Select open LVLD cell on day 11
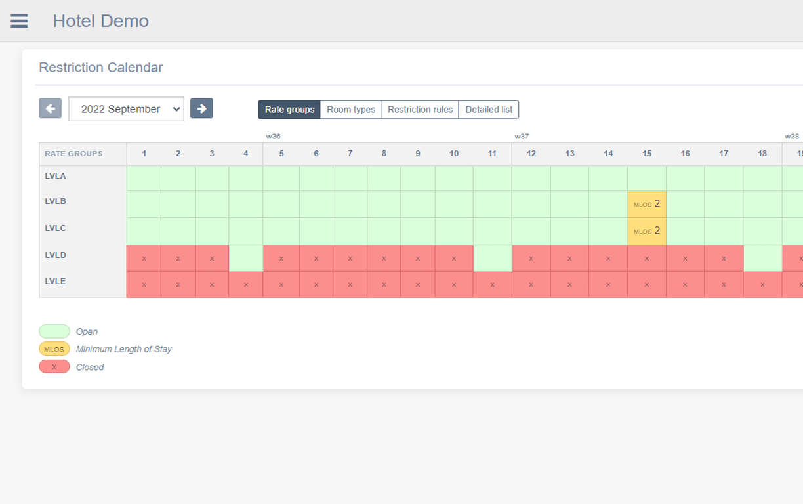The height and width of the screenshot is (504, 803). [x=492, y=259]
